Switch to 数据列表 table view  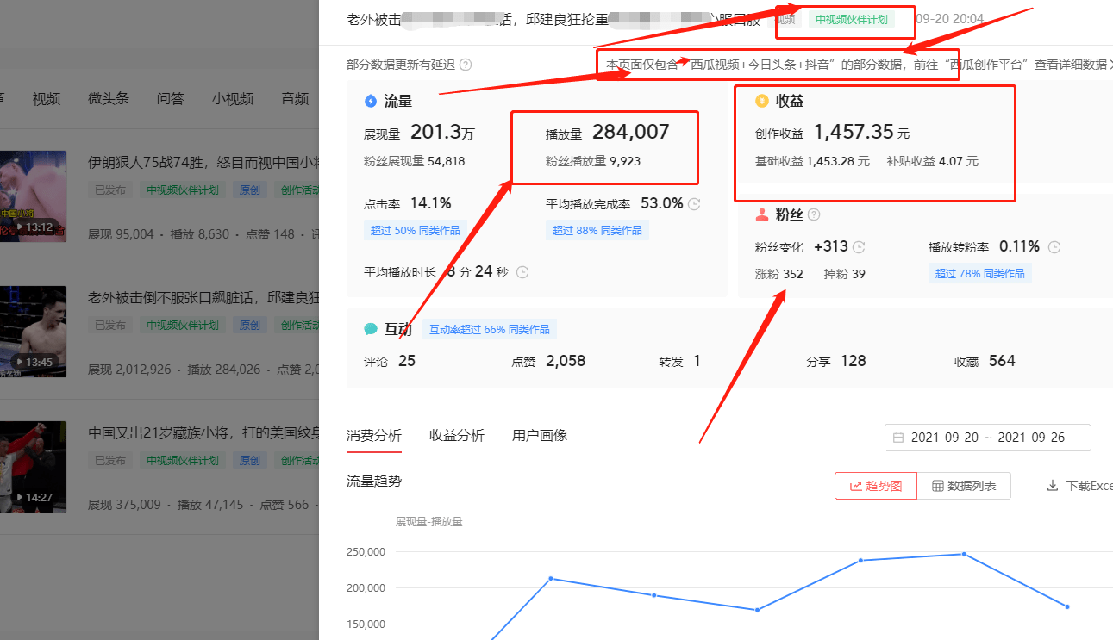[x=964, y=486]
